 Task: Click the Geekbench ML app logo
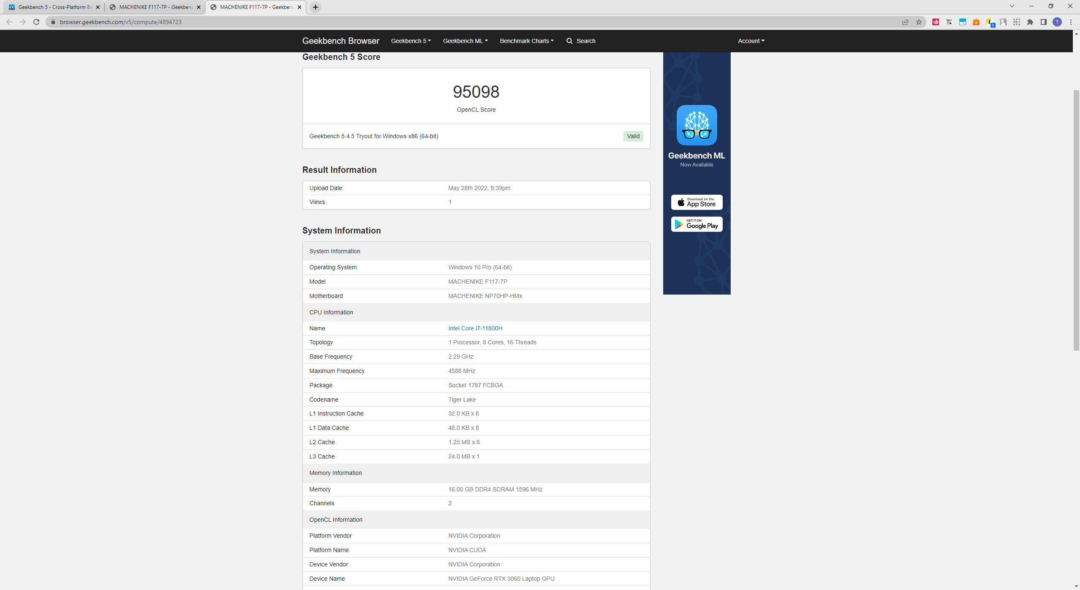pyautogui.click(x=697, y=125)
